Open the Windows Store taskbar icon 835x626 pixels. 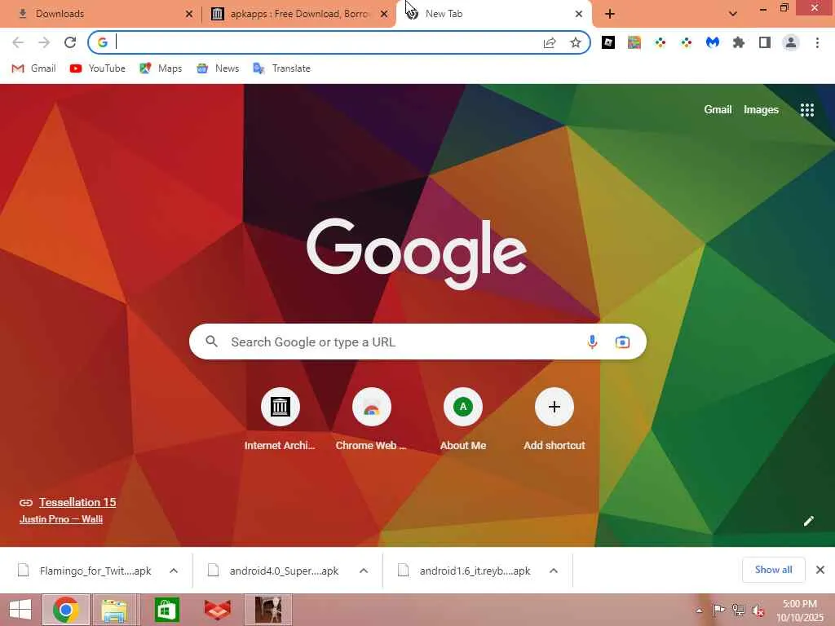(166, 610)
